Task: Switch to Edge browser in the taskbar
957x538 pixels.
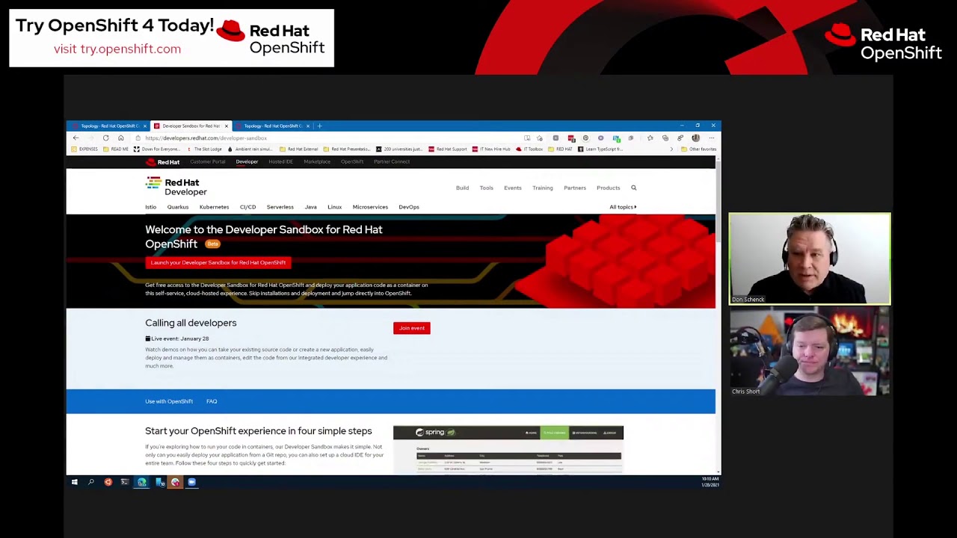Action: (141, 482)
